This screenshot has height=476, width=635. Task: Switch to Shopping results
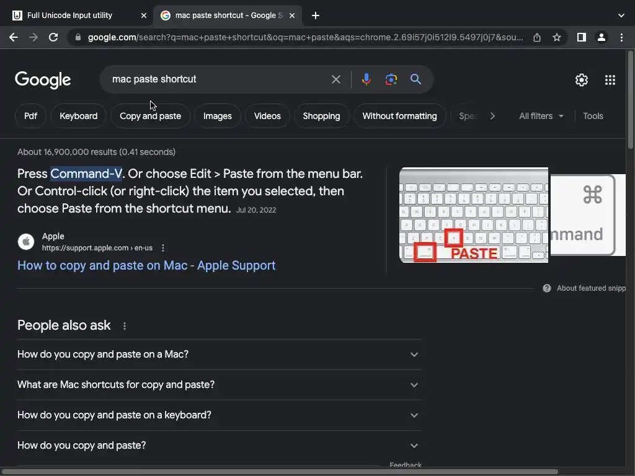coord(322,116)
